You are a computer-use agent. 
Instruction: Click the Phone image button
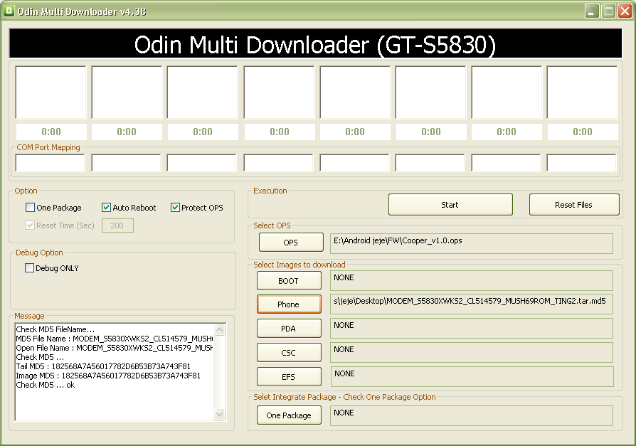pos(288,304)
